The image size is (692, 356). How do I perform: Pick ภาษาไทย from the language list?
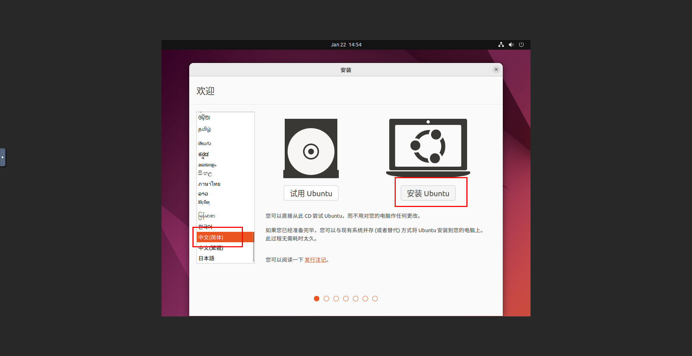pos(209,184)
